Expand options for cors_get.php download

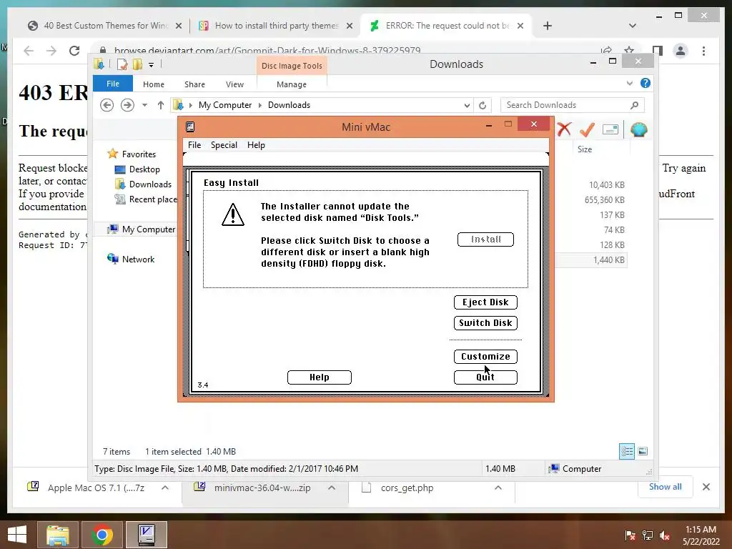tap(498, 488)
